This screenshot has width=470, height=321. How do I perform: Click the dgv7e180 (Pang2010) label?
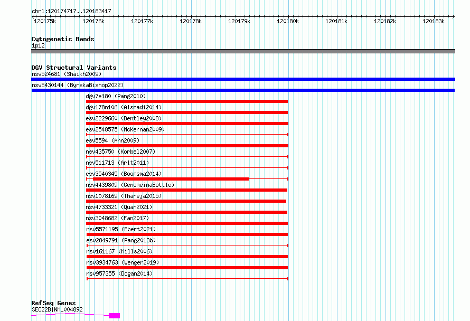pos(116,96)
